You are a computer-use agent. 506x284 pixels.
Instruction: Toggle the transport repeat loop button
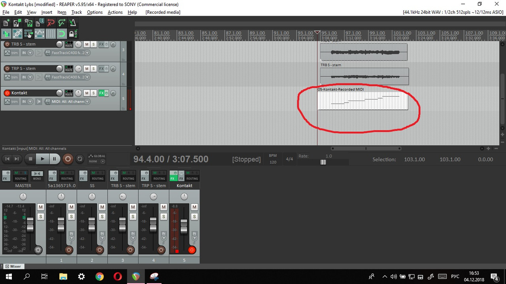click(x=80, y=159)
